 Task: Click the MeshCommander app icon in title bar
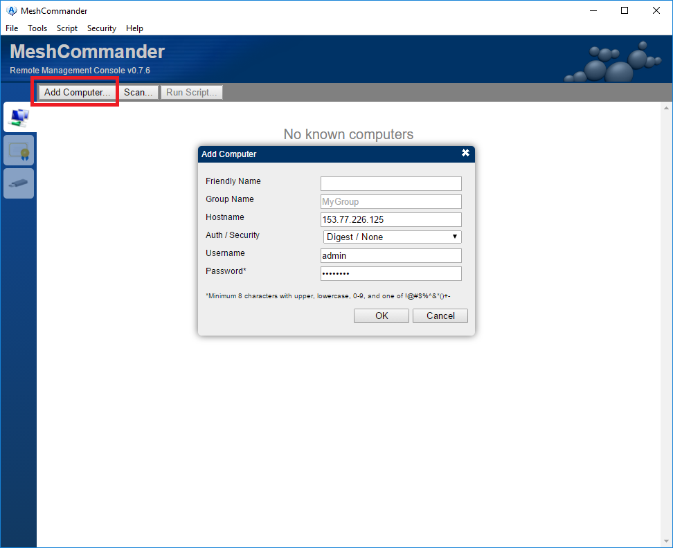pos(12,10)
